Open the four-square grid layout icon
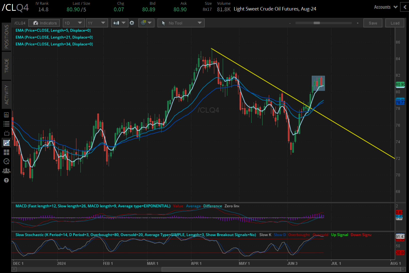The image size is (409, 273). 7,152
